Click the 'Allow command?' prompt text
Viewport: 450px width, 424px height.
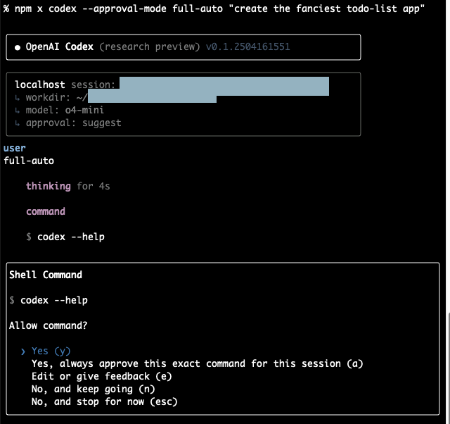click(x=49, y=325)
